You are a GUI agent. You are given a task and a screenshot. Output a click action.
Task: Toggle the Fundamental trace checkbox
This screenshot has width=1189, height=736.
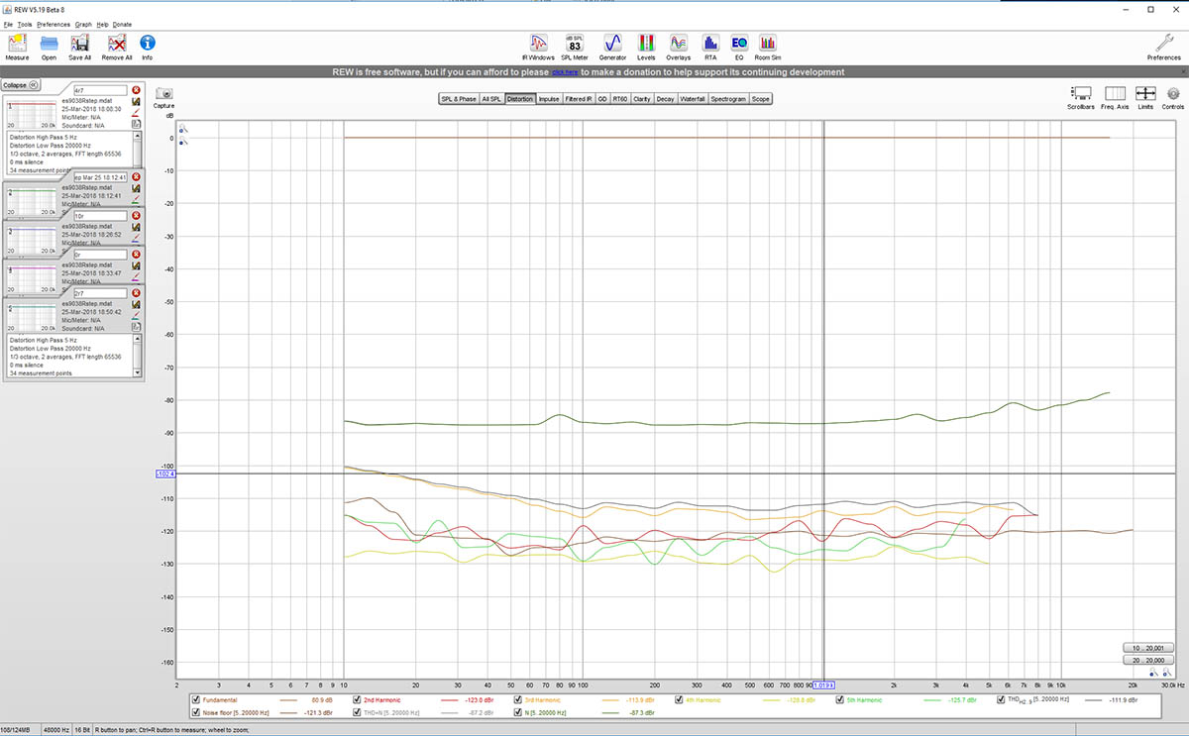tap(194, 699)
